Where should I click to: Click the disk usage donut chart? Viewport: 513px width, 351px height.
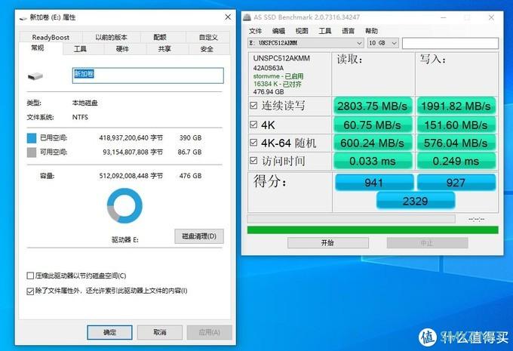[x=124, y=205]
